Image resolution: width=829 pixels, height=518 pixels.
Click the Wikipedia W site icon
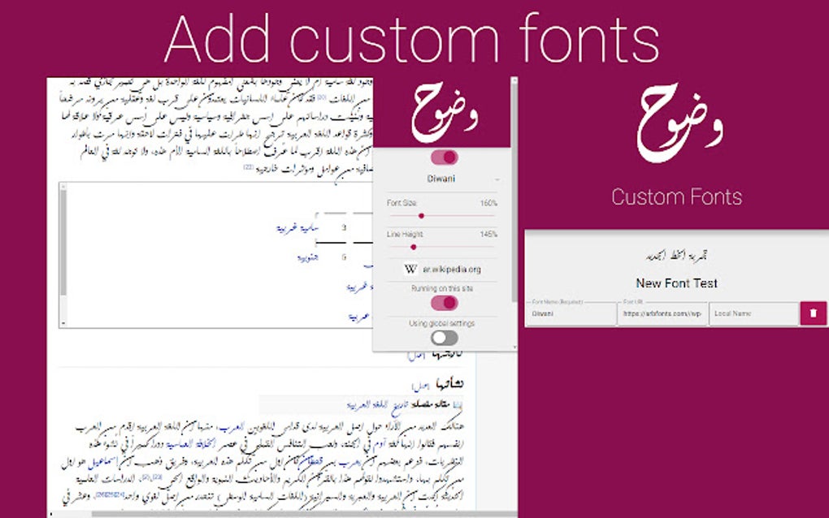tap(410, 269)
